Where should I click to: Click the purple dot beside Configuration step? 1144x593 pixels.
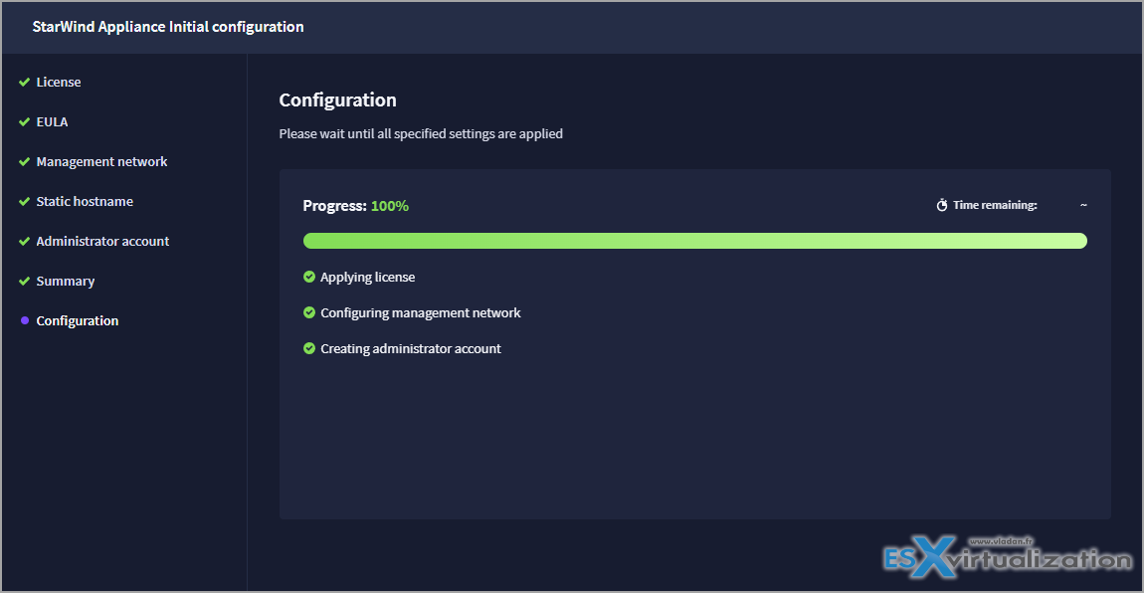pyautogui.click(x=24, y=321)
